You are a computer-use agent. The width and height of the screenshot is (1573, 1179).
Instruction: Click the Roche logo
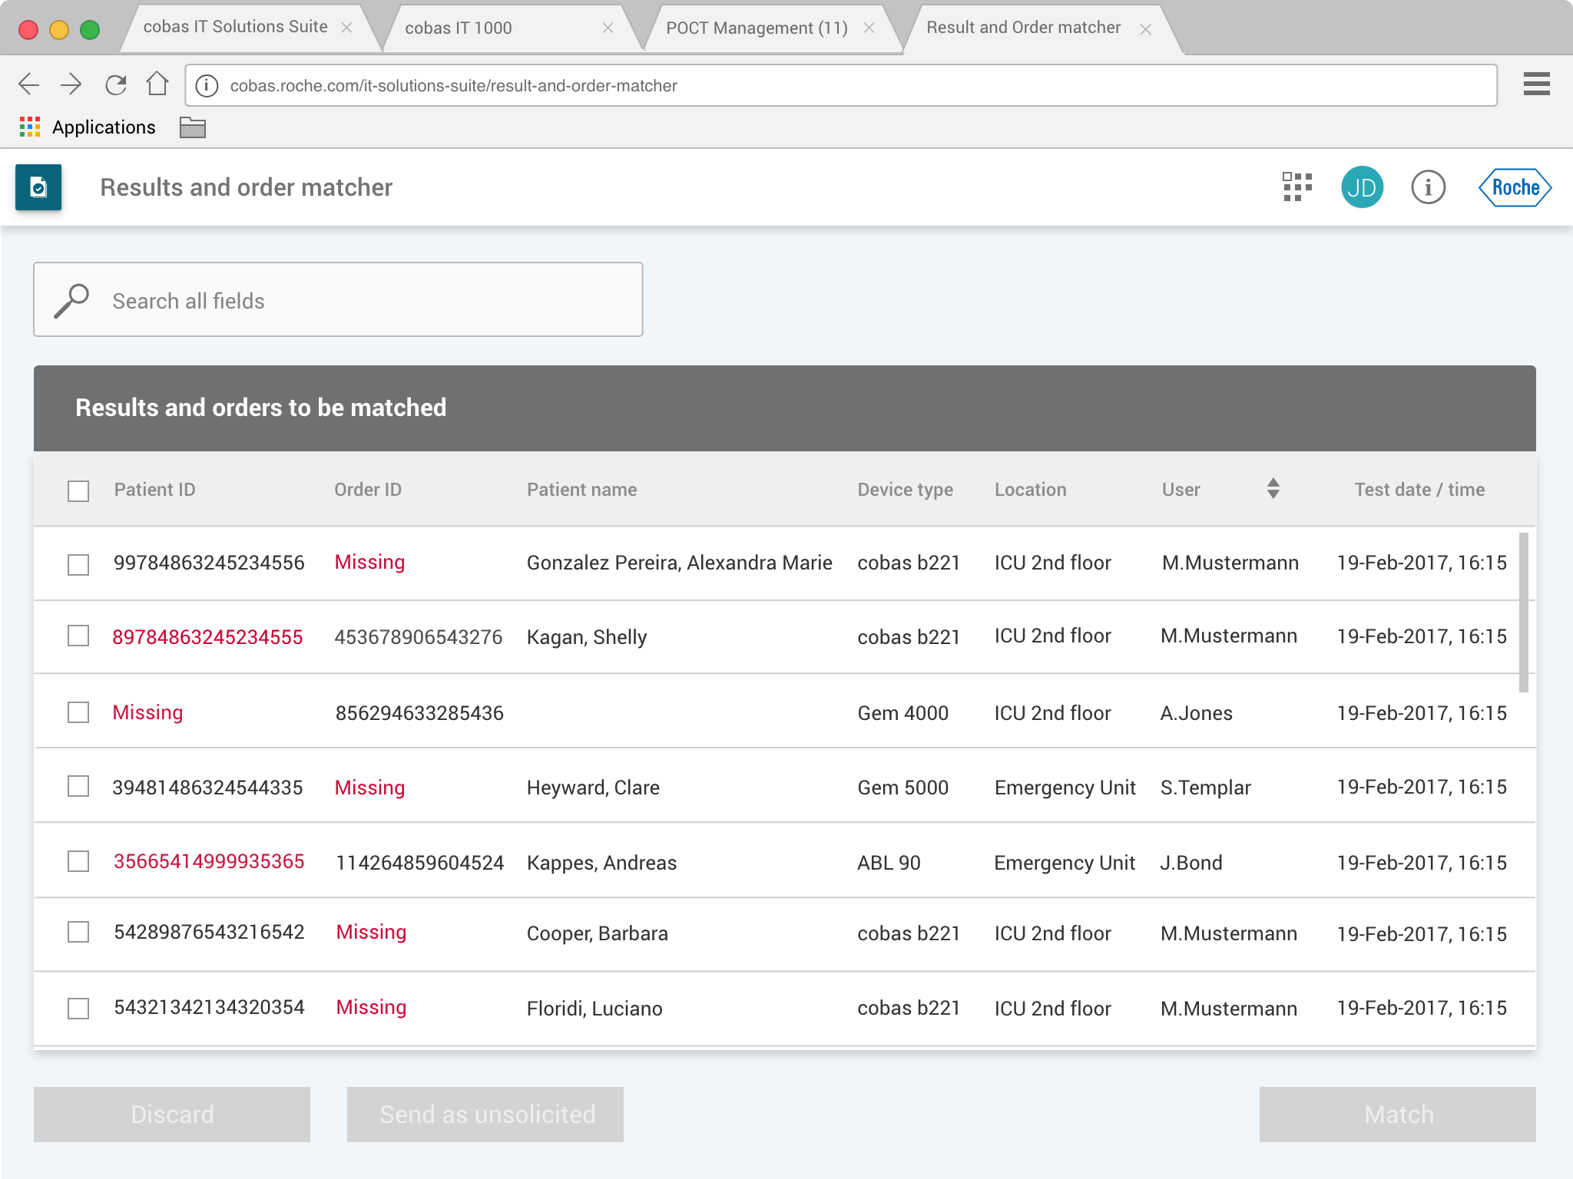[x=1515, y=187]
